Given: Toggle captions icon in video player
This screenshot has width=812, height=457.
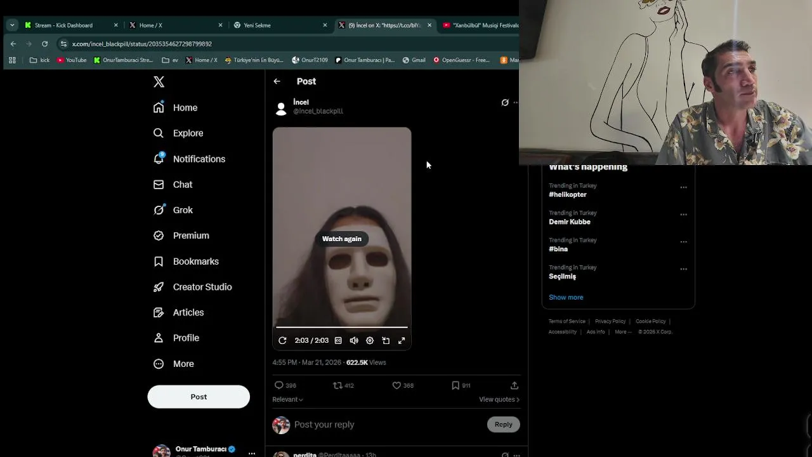Looking at the screenshot, I should [338, 341].
